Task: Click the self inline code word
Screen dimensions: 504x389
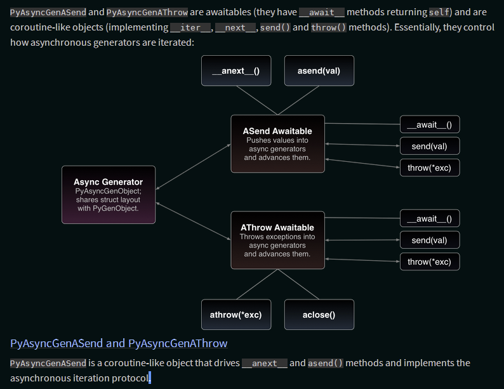Action: (439, 12)
